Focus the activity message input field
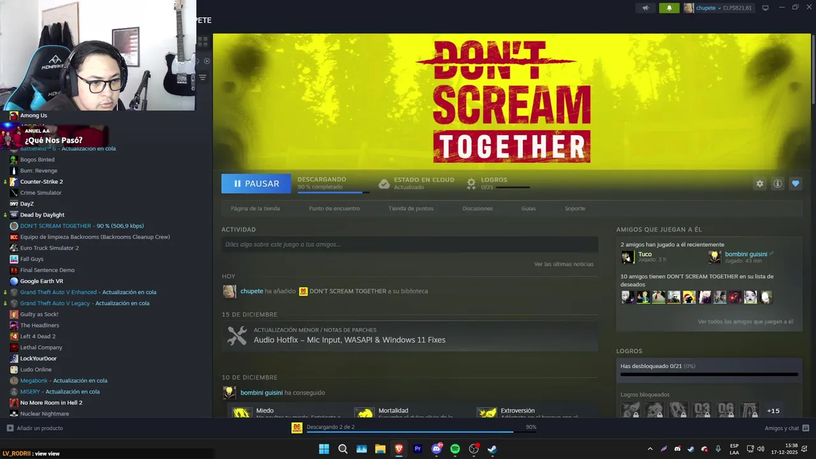This screenshot has height=459, width=816. pyautogui.click(x=410, y=244)
